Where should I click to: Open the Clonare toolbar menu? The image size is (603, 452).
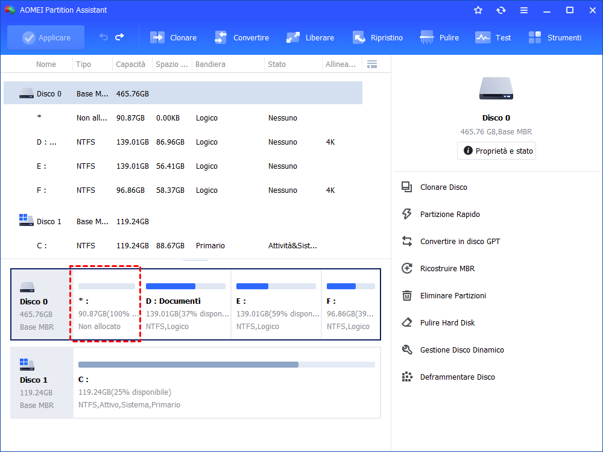click(173, 37)
